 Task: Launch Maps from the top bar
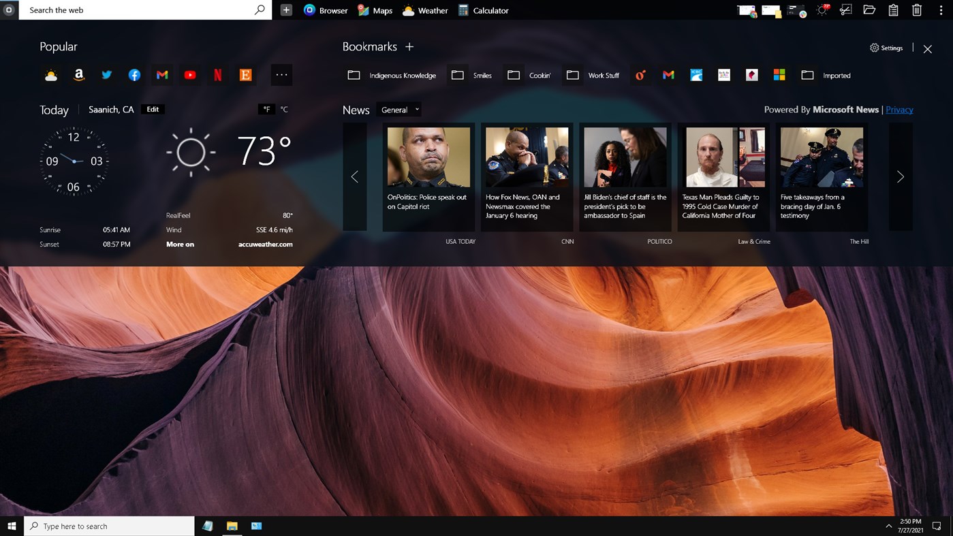pyautogui.click(x=375, y=10)
